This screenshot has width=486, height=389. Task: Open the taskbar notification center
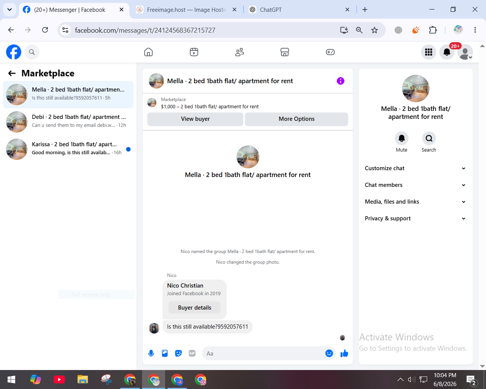coord(471,380)
